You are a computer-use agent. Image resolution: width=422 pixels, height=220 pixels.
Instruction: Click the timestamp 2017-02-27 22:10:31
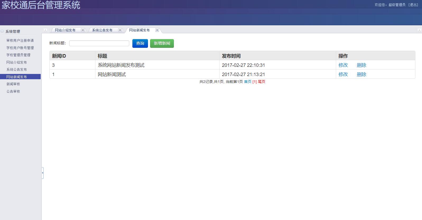(x=243, y=65)
